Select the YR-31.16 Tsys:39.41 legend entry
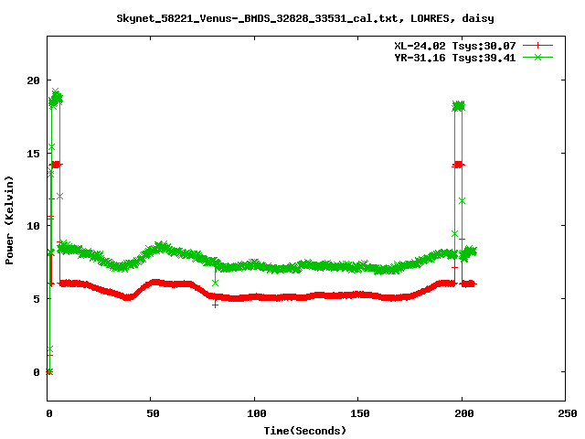This screenshot has width=585, height=439. [455, 58]
